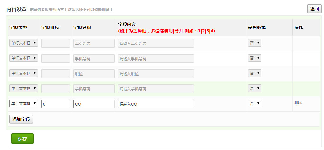Expand field type dropdown for 职位 row
Viewport: 324px width, 150px height.
pos(24,73)
